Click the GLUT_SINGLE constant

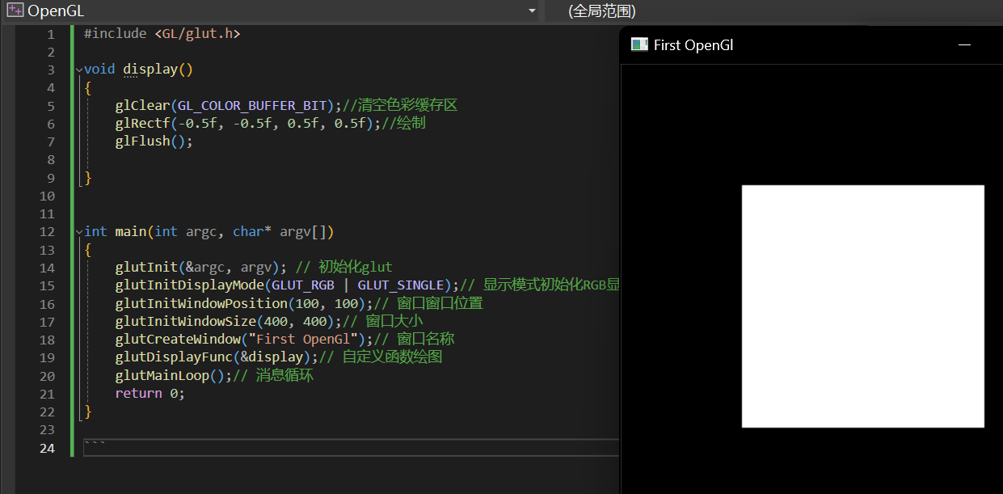[x=401, y=285]
